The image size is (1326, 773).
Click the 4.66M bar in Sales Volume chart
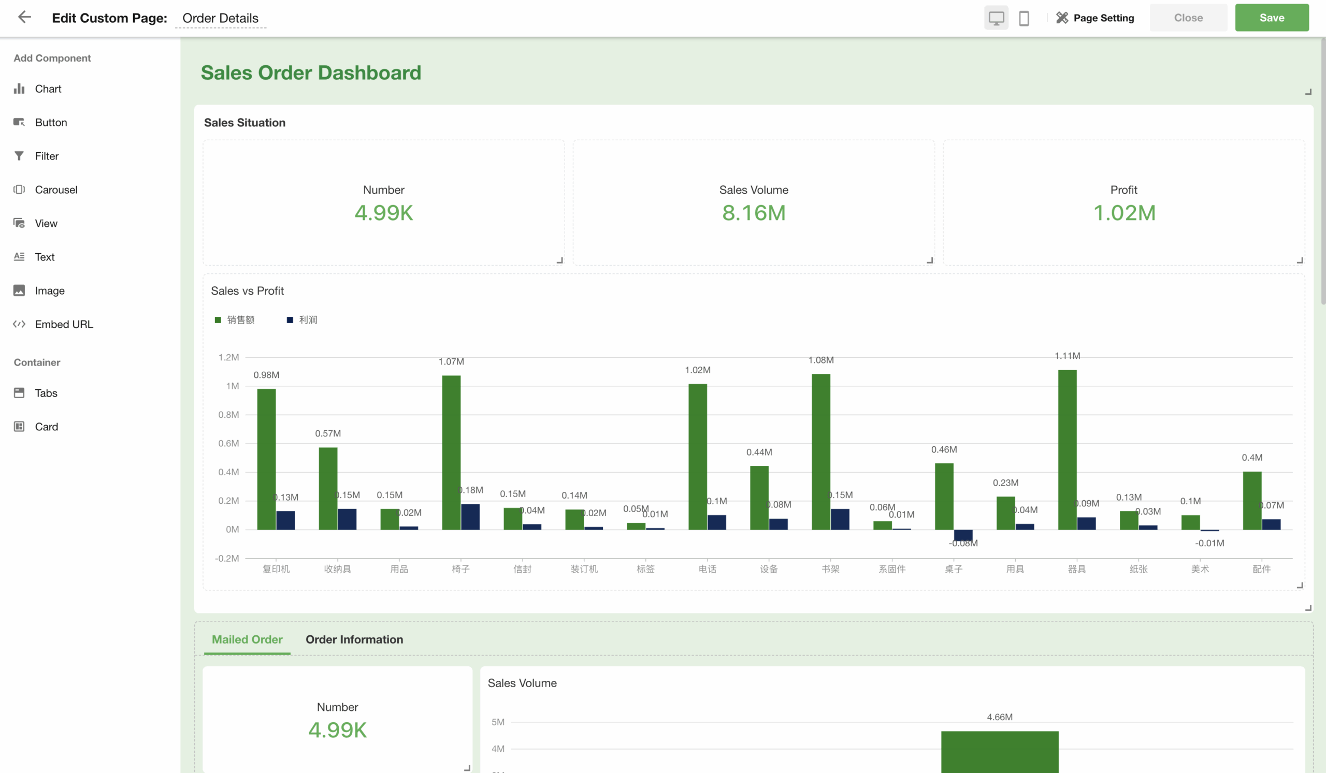click(x=1000, y=752)
